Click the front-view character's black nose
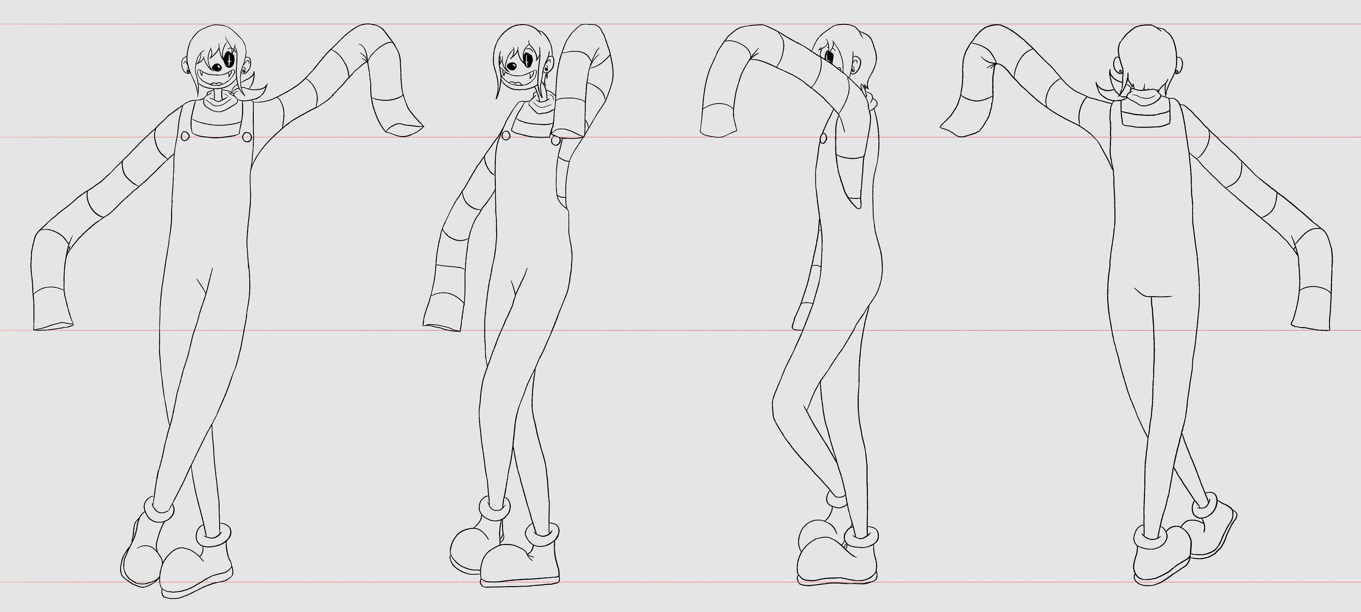The width and height of the screenshot is (1361, 612). point(217,67)
